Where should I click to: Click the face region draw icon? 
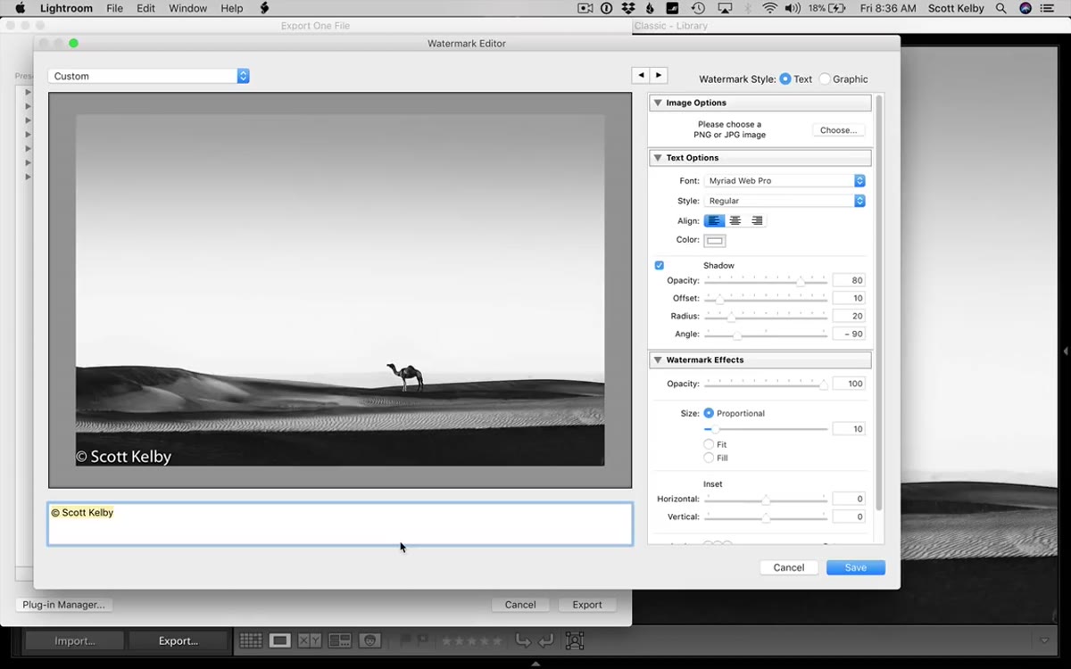coord(575,640)
